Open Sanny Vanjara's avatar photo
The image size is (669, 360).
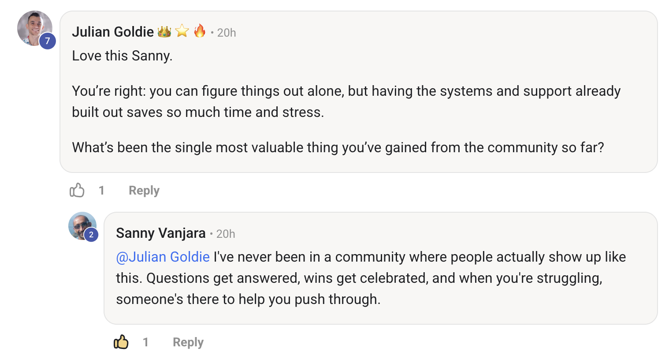(82, 226)
